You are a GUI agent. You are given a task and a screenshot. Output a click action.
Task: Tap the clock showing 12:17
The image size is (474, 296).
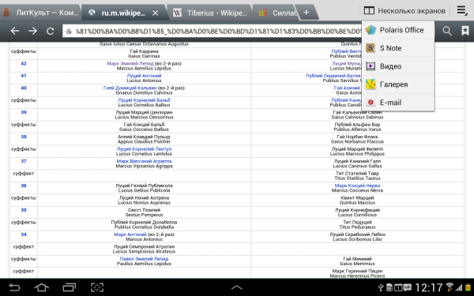[x=429, y=287]
